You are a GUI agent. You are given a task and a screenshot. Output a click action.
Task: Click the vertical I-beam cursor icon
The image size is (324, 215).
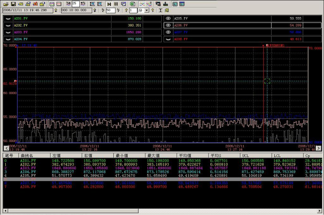160,10
